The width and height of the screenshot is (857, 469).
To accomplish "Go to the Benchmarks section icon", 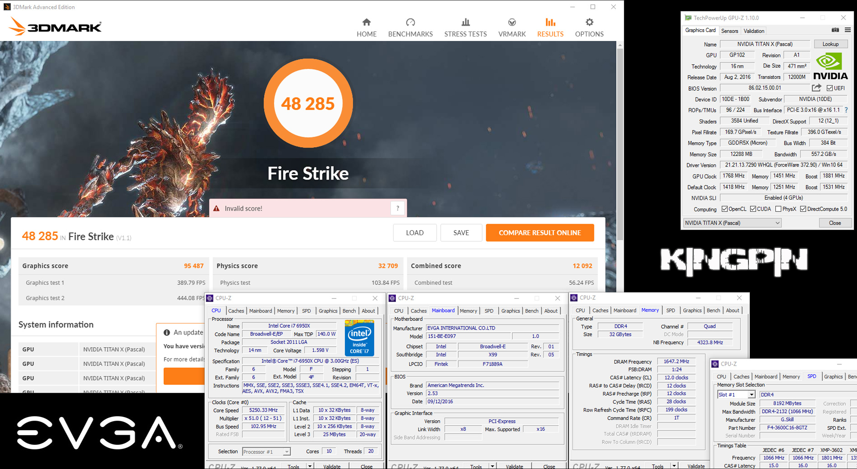I will [x=410, y=22].
